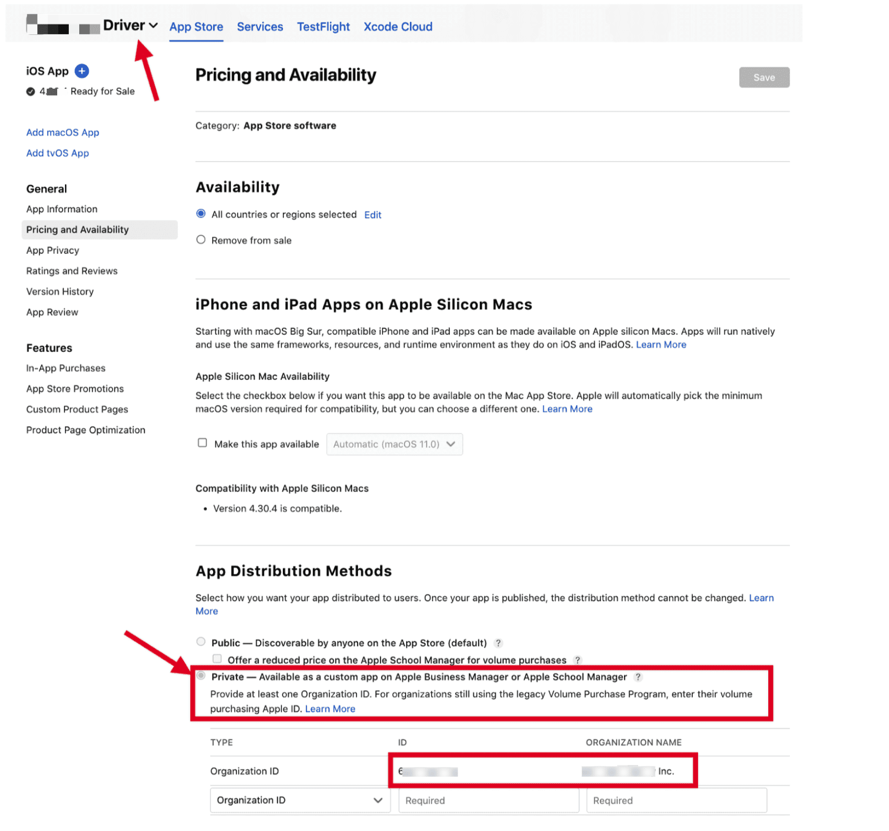Image resolution: width=889 pixels, height=831 pixels.
Task: Open the Xcode Cloud tab
Action: click(x=398, y=27)
